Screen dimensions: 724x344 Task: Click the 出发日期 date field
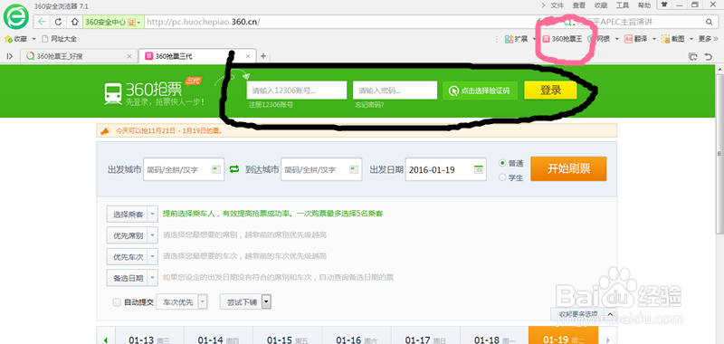pos(445,169)
